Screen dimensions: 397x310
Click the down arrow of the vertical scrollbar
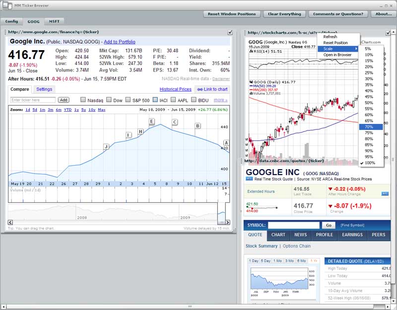coord(393,301)
